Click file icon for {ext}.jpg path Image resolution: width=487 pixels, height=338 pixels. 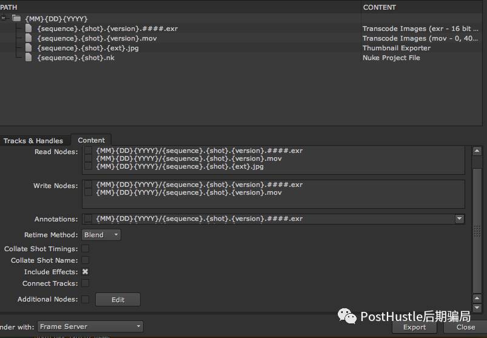[x=29, y=48]
